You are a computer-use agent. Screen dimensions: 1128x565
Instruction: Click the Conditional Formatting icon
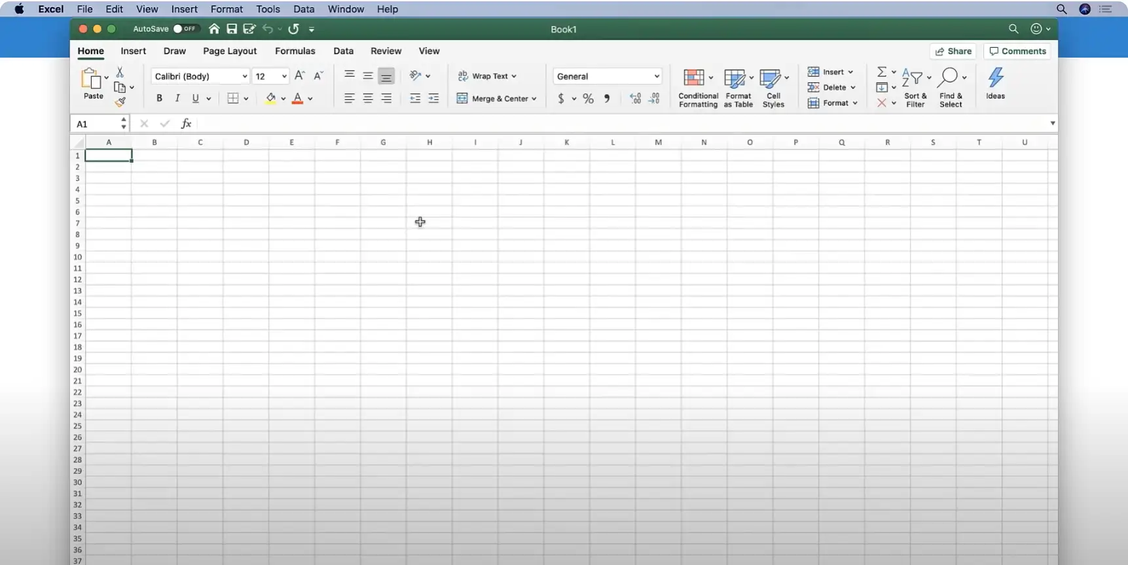point(694,78)
